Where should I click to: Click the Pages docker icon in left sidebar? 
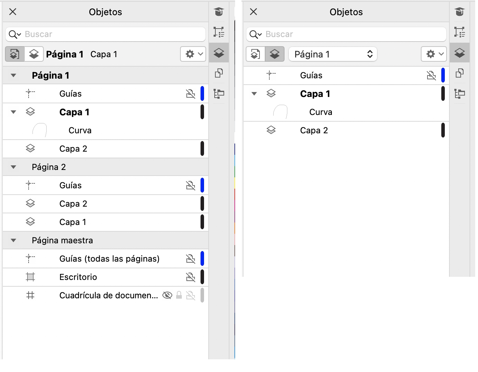coord(219,73)
